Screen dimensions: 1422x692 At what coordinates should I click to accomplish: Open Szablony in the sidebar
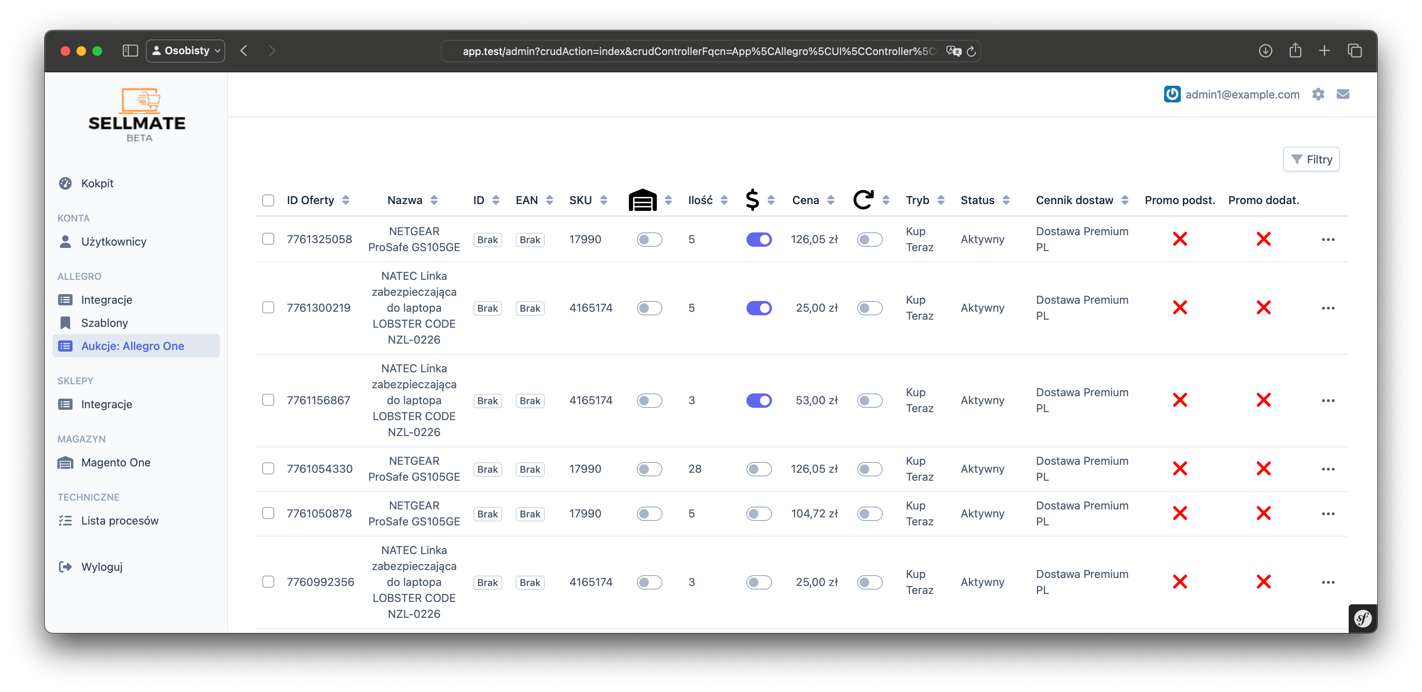[x=104, y=322]
